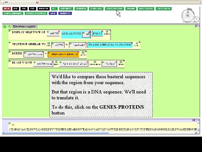Open action flag of DEFINE function
This screenshot has height=152, width=202.
pos(10,52)
